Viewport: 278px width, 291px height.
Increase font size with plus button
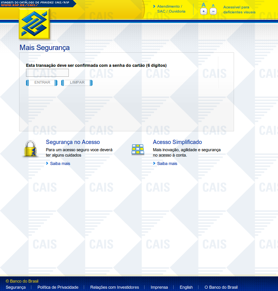203,11
